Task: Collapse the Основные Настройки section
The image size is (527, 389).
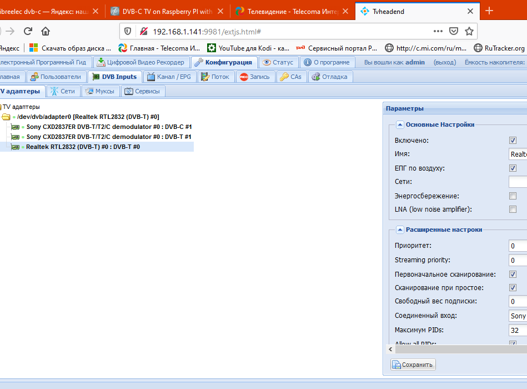Action: (399, 125)
